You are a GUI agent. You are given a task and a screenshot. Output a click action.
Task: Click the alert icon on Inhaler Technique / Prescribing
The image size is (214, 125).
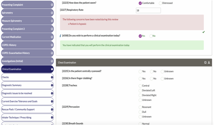click(x=52, y=117)
